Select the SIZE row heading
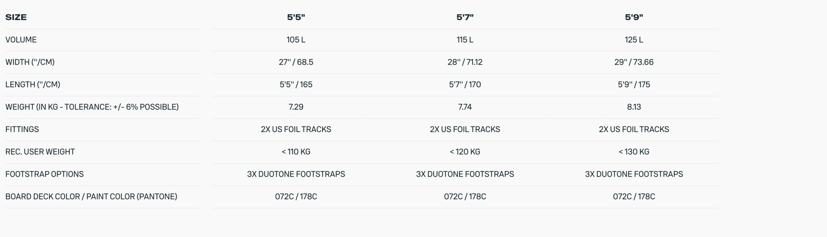827x237 pixels. tap(16, 17)
